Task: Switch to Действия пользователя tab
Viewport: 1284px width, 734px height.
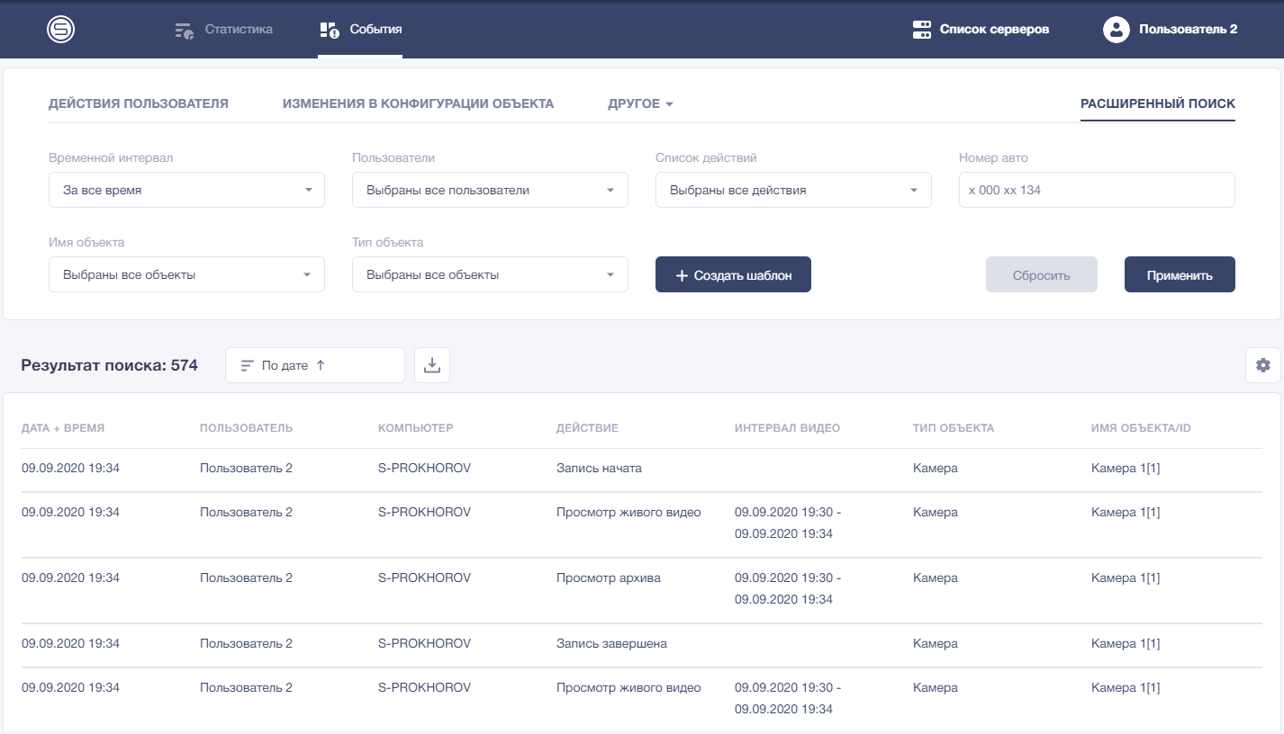Action: 139,104
